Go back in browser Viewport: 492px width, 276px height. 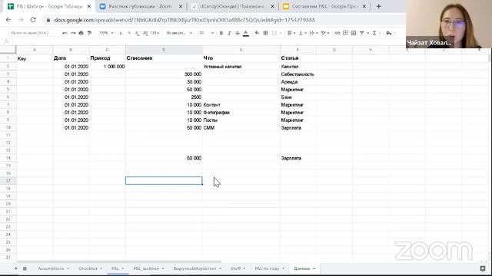coord(8,20)
